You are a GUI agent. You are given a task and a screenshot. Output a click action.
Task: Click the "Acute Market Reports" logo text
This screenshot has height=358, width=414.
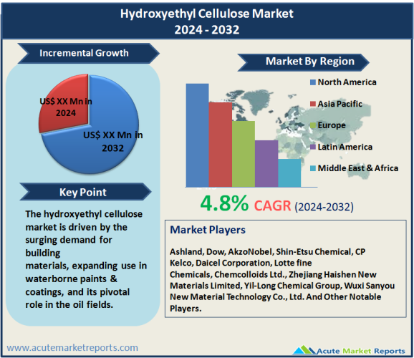pyautogui.click(x=361, y=351)
